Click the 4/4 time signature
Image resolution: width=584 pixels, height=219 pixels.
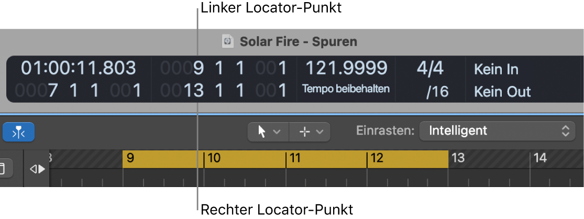point(431,68)
